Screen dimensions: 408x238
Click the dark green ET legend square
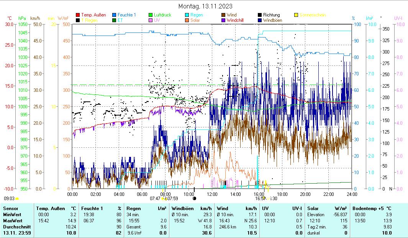(114, 20)
